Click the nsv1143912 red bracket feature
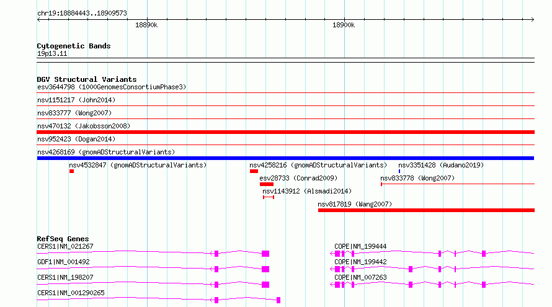 [269, 197]
